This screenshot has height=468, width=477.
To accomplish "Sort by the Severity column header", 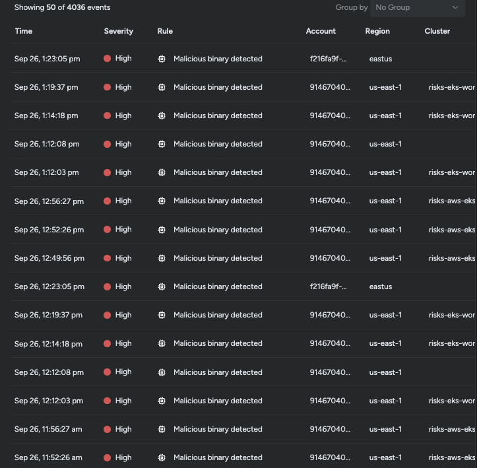I will tap(119, 31).
